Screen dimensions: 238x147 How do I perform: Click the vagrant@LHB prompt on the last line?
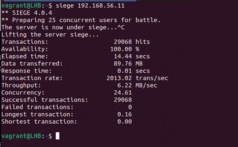point(21,136)
